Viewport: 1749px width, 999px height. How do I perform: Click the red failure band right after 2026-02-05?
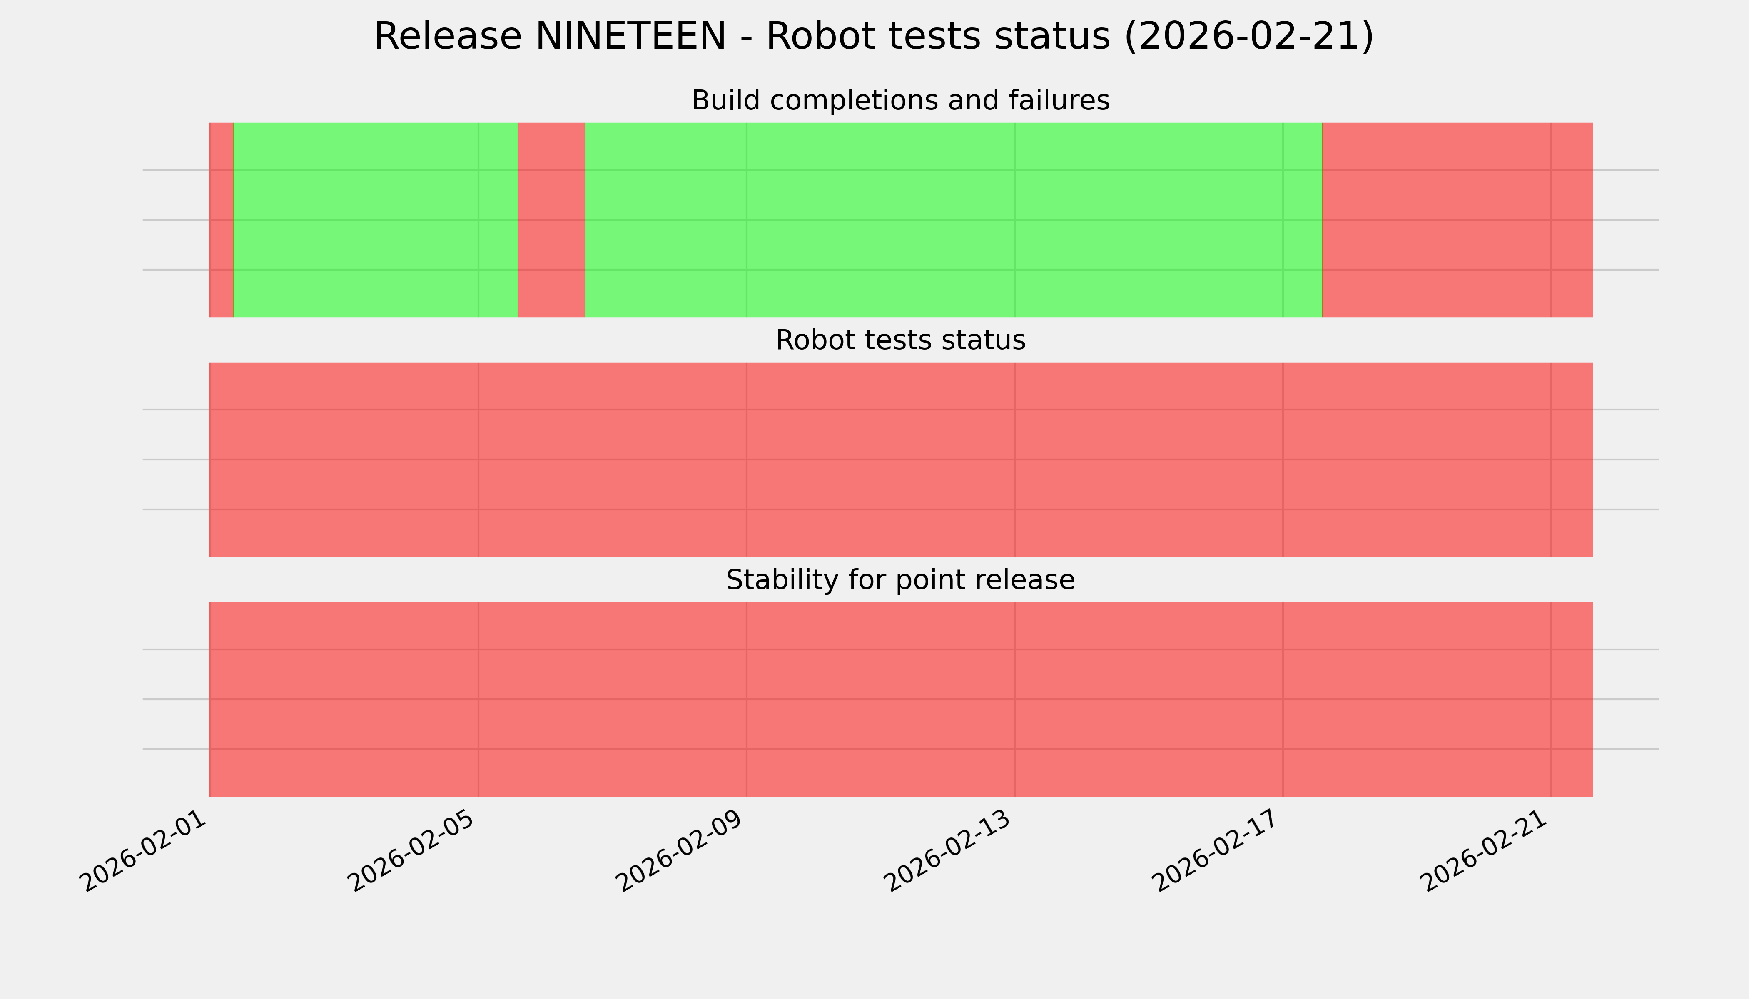[x=551, y=219]
